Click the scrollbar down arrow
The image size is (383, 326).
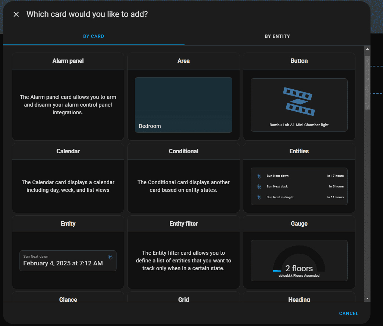[367, 299]
